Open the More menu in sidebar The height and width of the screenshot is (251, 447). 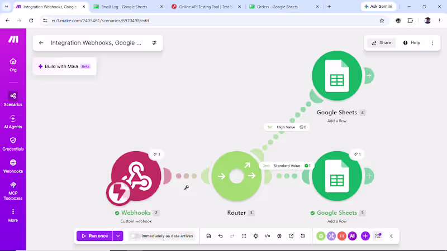[x=13, y=215]
